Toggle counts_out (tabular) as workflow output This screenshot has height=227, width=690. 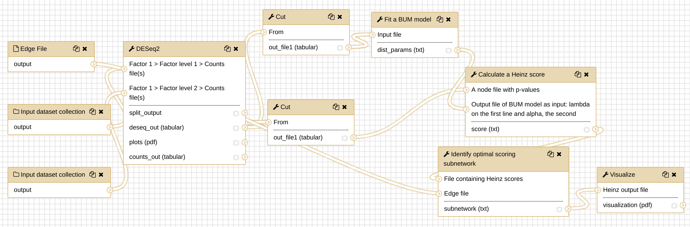[236, 157]
